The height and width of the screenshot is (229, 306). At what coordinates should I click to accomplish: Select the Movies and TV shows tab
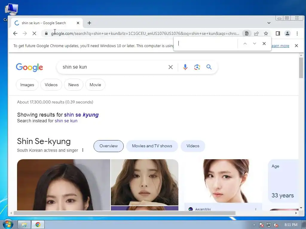[152, 146]
